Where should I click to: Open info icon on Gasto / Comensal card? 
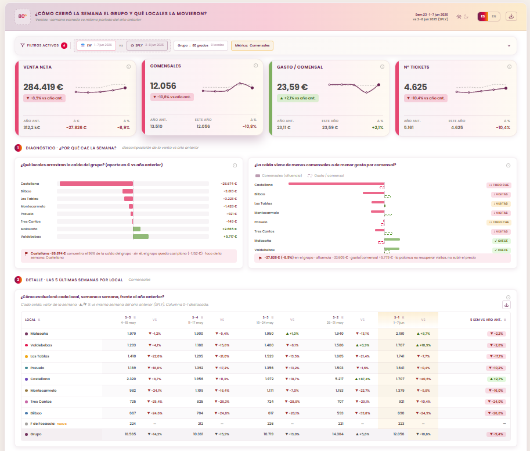pos(382,67)
